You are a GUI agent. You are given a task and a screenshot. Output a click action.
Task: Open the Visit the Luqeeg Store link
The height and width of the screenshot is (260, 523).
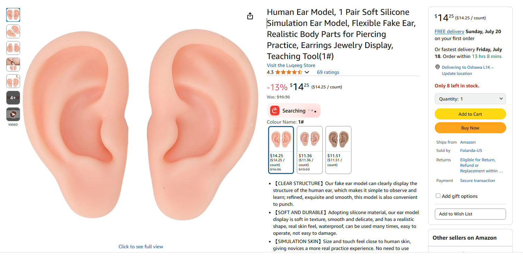tap(291, 65)
